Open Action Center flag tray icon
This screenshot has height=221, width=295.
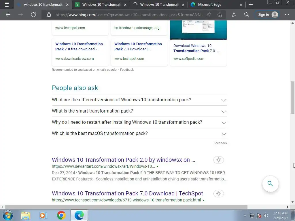(x=259, y=216)
